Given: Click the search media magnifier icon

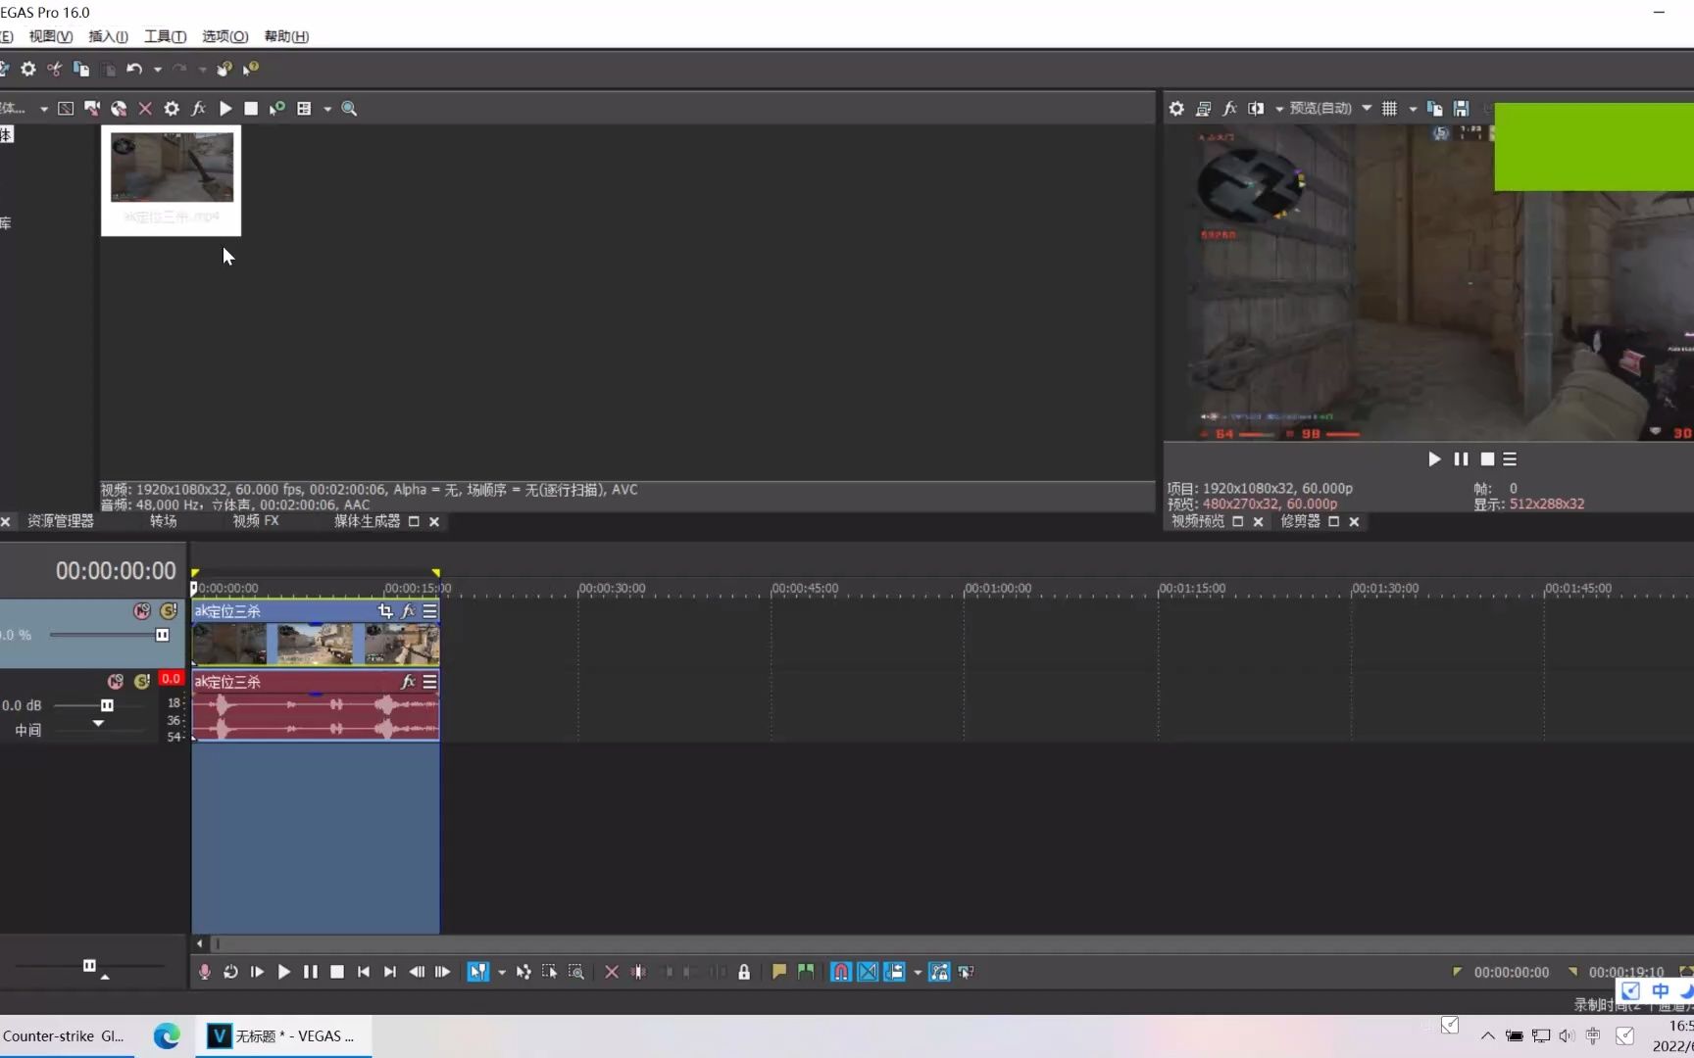Looking at the screenshot, I should point(349,109).
